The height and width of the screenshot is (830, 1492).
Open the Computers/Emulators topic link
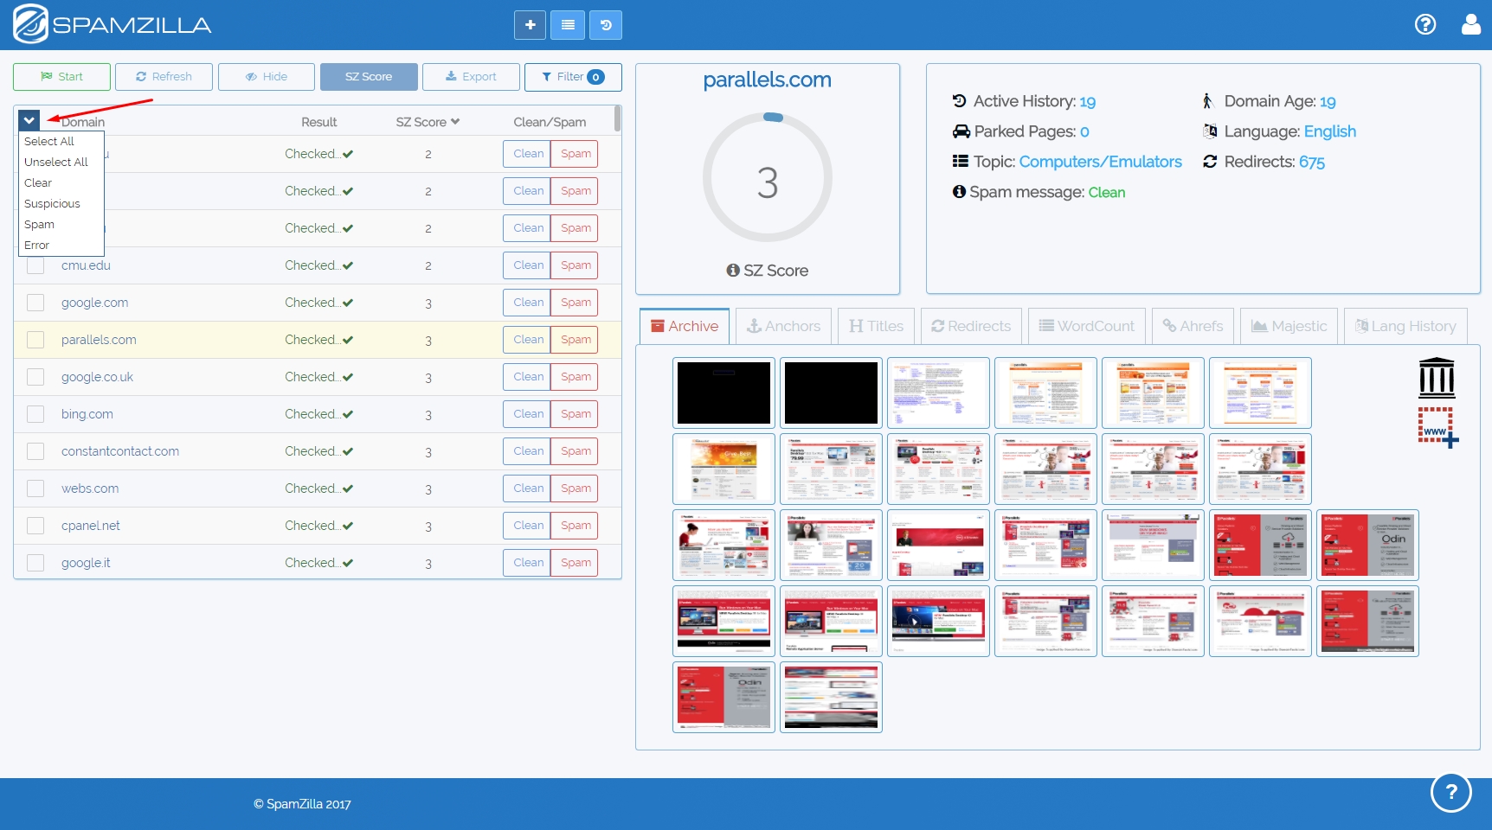(1100, 162)
